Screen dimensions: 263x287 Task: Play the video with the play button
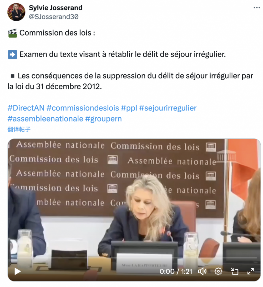coord(18,271)
